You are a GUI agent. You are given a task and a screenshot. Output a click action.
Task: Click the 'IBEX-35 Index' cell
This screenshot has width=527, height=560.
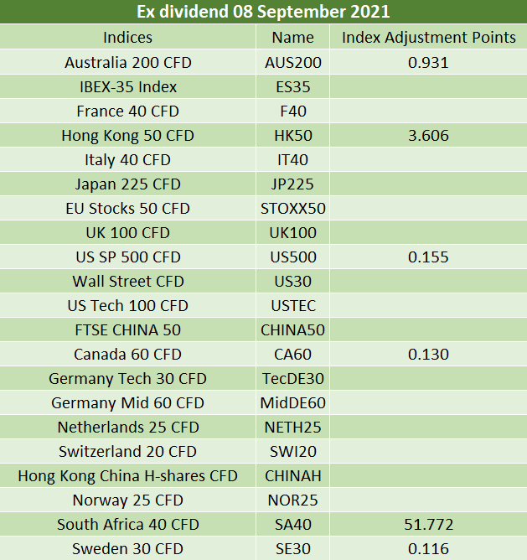tap(127, 86)
